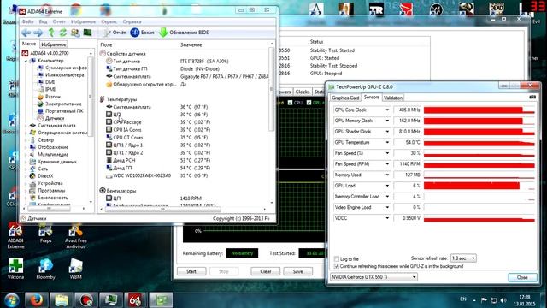Toggle Continue refreshing in background checkbox
This screenshot has height=308, width=547.
[x=337, y=266]
